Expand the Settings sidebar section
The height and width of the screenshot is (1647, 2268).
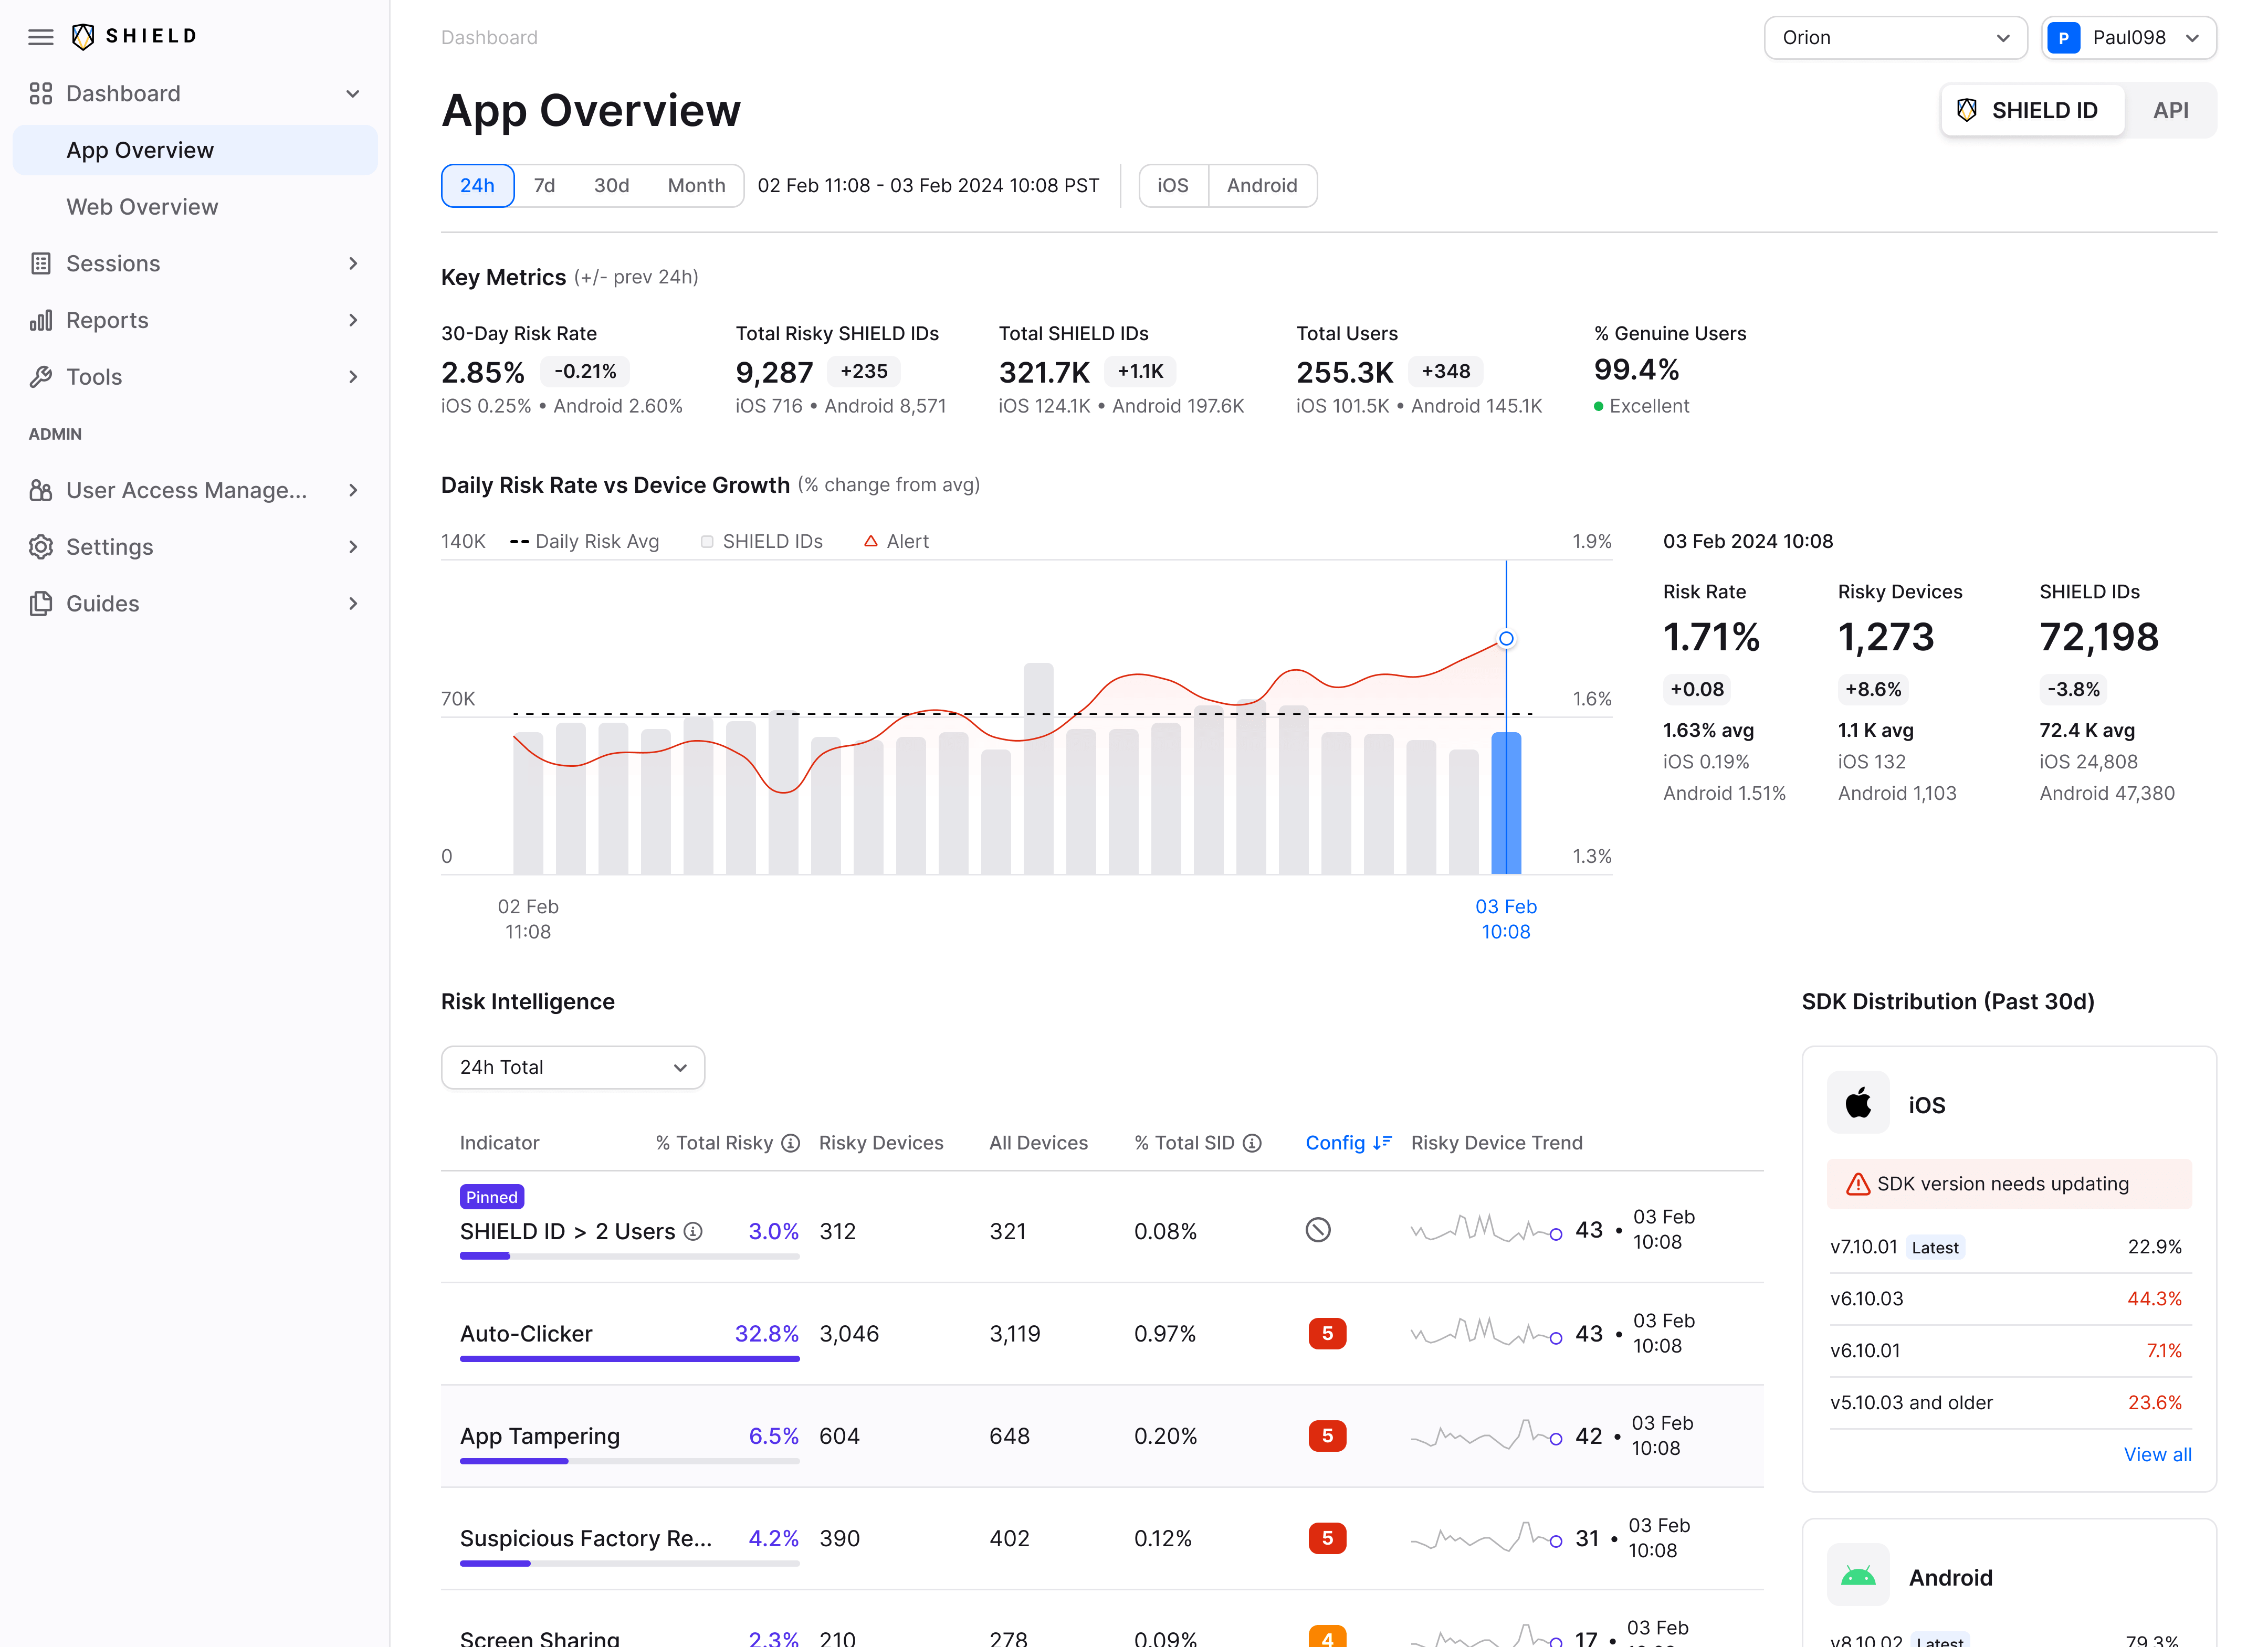352,547
